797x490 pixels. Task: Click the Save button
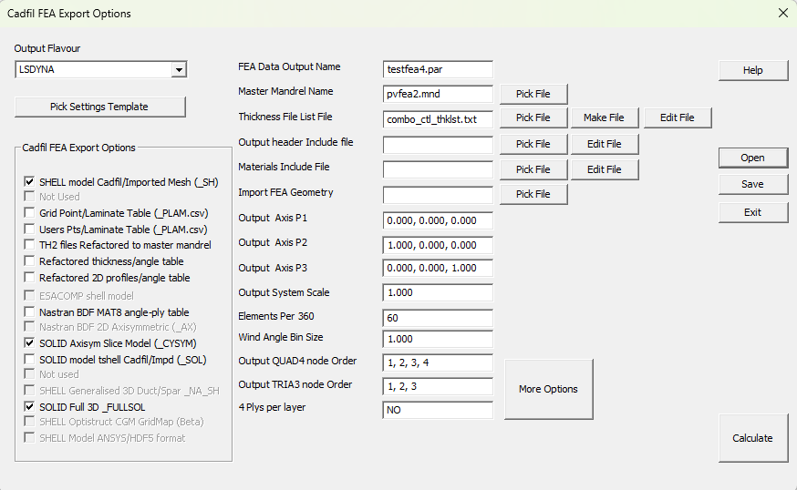[753, 184]
